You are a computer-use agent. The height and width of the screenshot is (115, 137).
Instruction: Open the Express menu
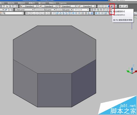[x=63, y=3]
